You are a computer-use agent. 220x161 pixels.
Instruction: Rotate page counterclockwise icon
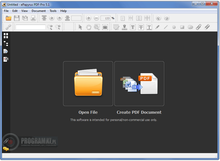pos(159,18)
